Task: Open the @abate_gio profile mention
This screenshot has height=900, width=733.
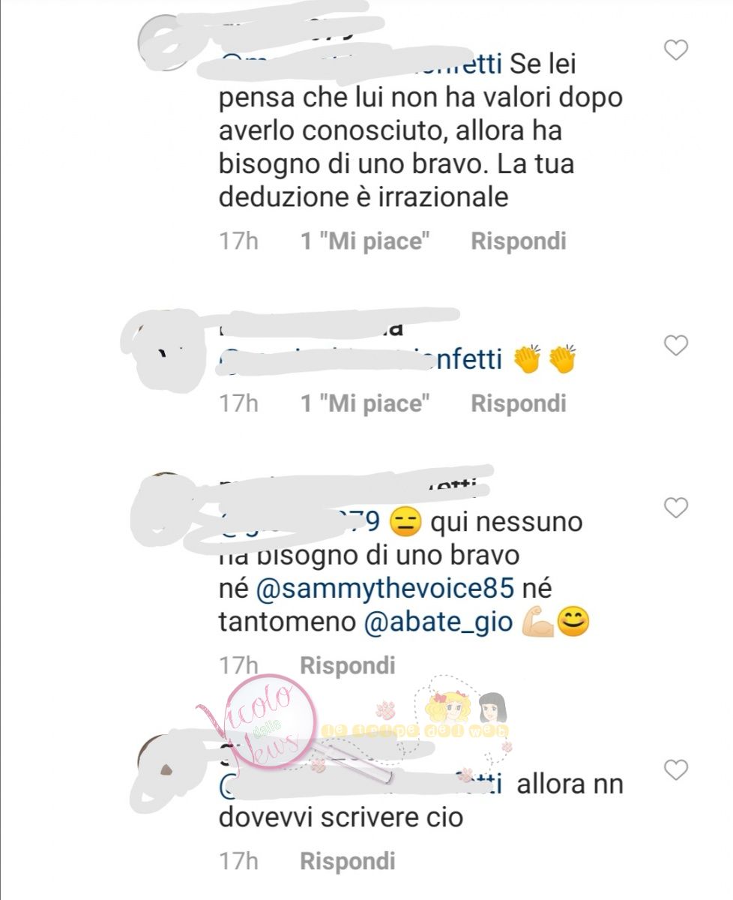Action: pos(438,622)
